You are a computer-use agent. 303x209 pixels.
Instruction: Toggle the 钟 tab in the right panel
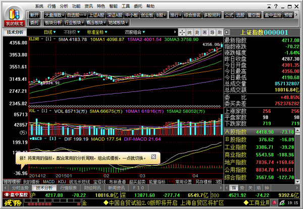(267, 188)
